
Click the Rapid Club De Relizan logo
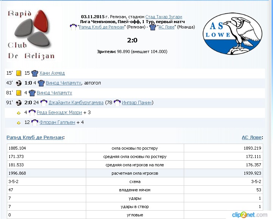(x=31, y=34)
